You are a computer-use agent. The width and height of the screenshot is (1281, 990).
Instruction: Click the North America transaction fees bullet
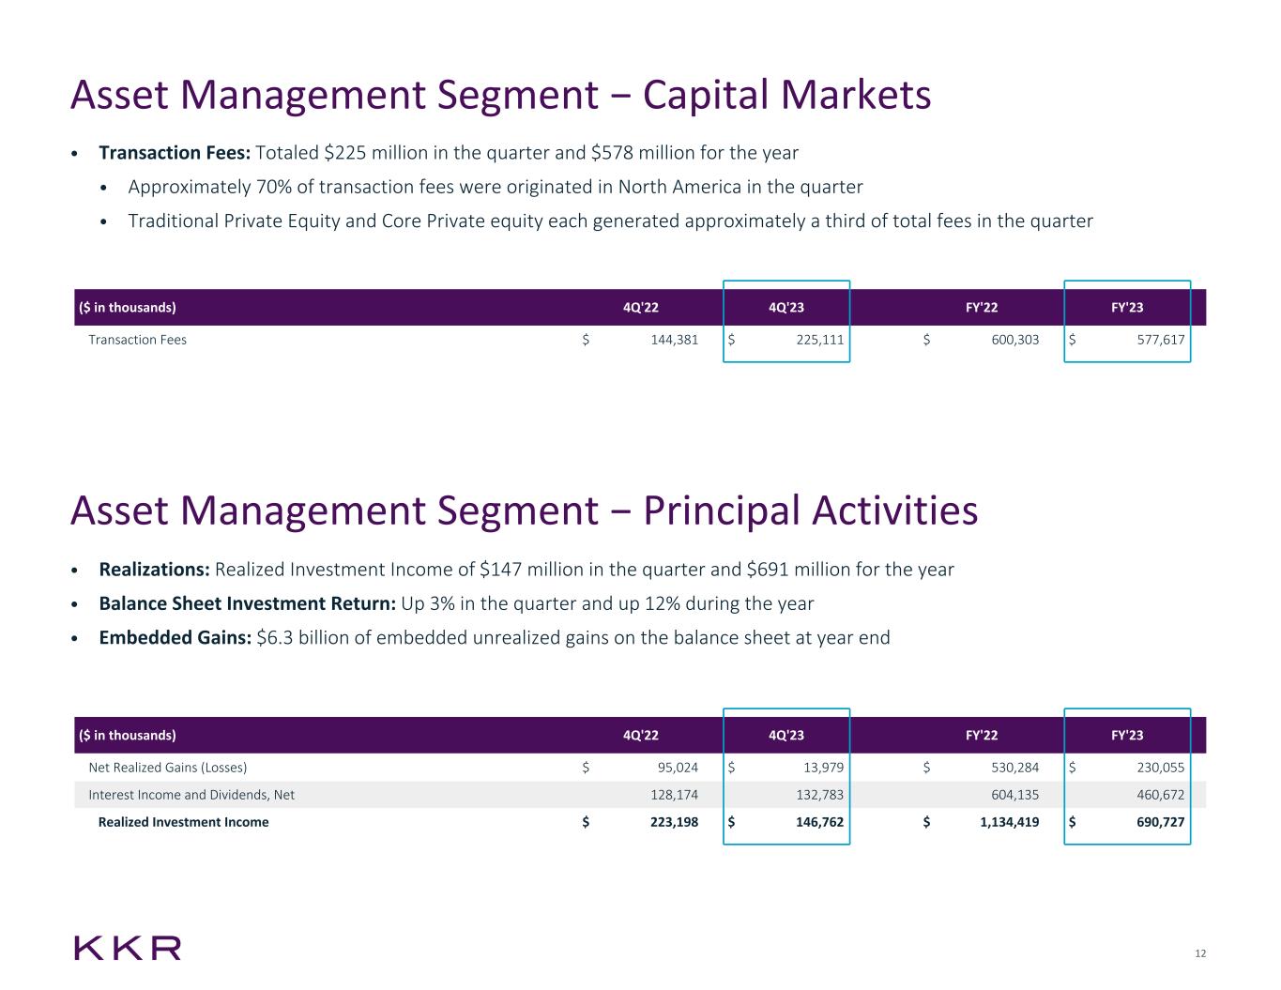click(x=495, y=187)
